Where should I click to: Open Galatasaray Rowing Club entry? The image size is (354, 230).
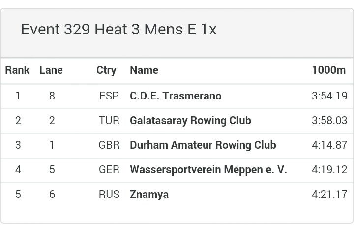[x=191, y=121]
